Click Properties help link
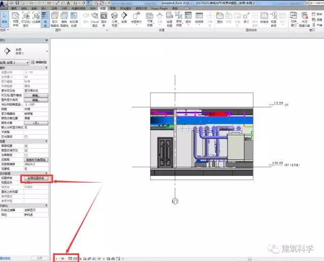This screenshot has height=262, width=324. pyautogui.click(x=5, y=258)
